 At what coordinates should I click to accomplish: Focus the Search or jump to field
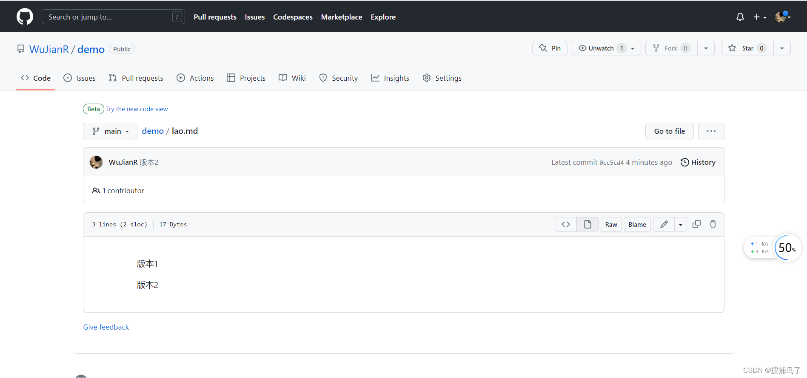pos(113,17)
